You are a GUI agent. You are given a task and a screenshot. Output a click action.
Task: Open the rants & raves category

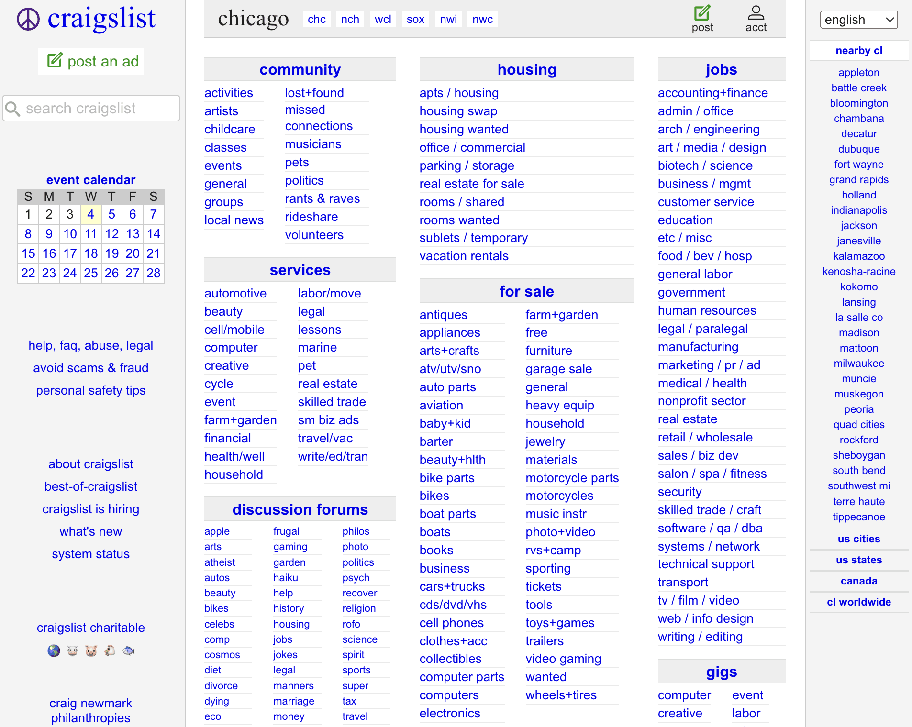point(323,198)
